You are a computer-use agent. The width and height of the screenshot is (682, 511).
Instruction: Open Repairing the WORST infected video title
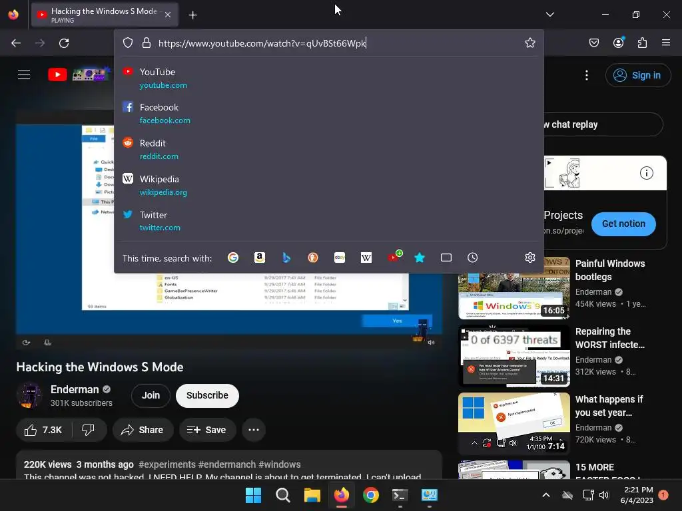point(610,338)
